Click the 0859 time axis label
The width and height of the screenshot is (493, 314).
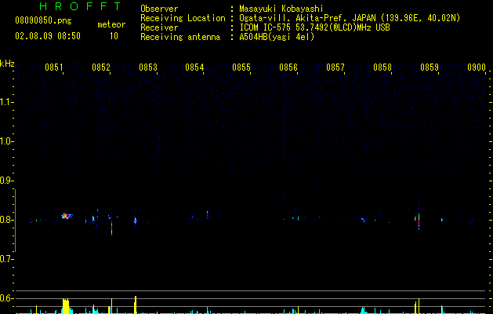coord(430,68)
